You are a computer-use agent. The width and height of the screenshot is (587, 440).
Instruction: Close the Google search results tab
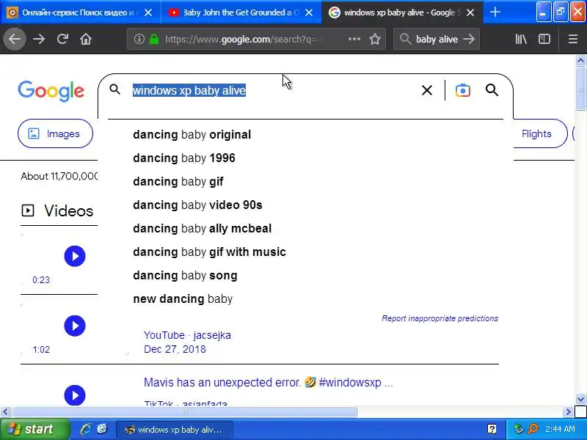pos(470,12)
